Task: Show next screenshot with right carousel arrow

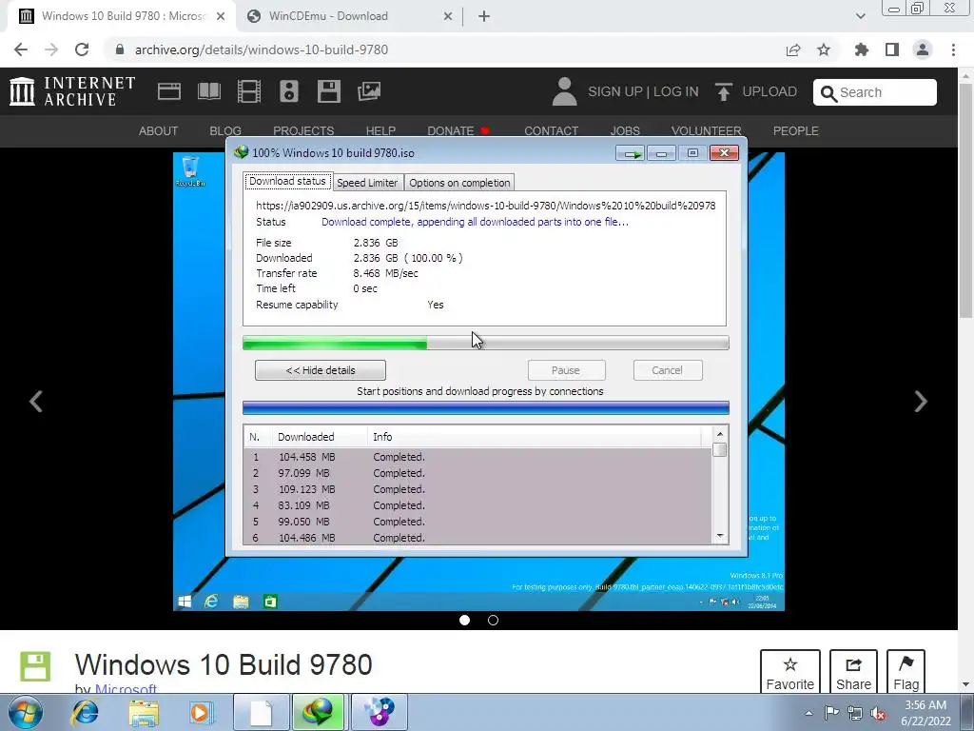Action: tap(921, 401)
